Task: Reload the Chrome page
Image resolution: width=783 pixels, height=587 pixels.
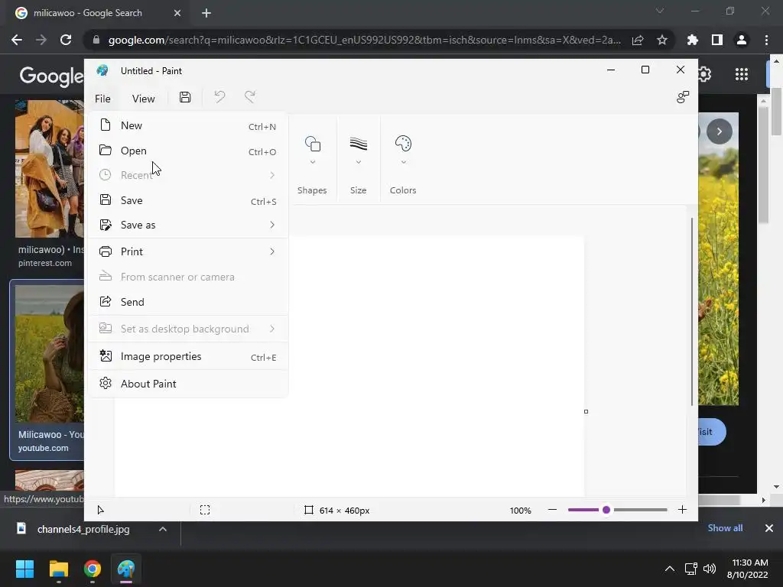Action: (x=66, y=40)
